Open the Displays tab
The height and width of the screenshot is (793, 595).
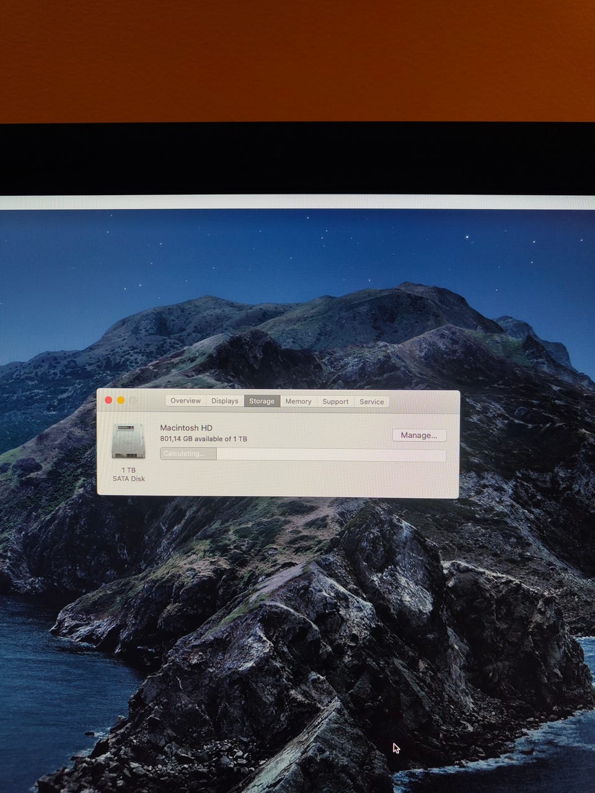point(224,401)
